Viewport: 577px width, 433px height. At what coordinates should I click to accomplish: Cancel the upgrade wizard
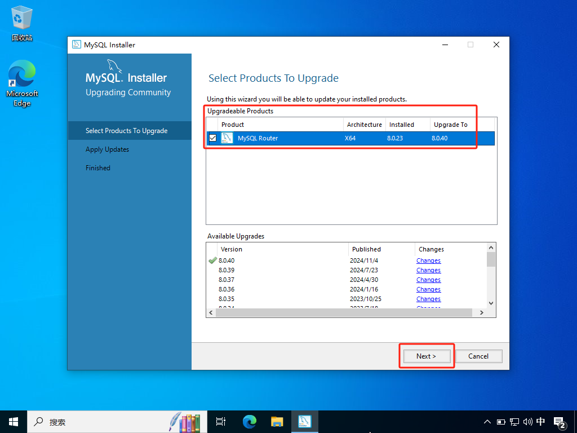tap(478, 356)
